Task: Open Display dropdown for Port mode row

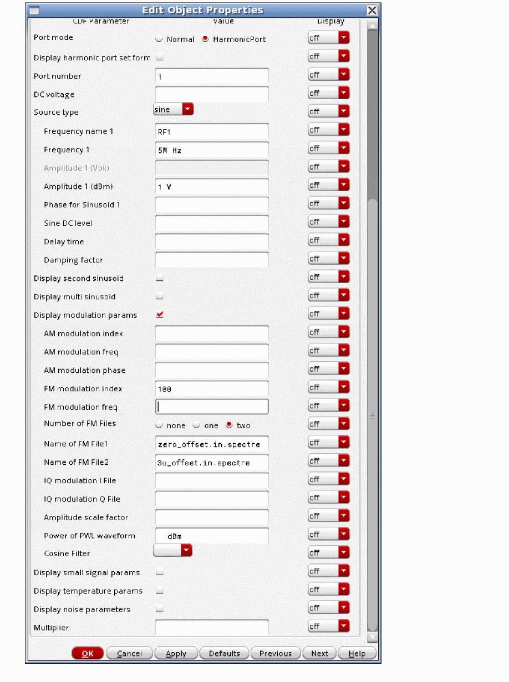Action: [x=329, y=38]
